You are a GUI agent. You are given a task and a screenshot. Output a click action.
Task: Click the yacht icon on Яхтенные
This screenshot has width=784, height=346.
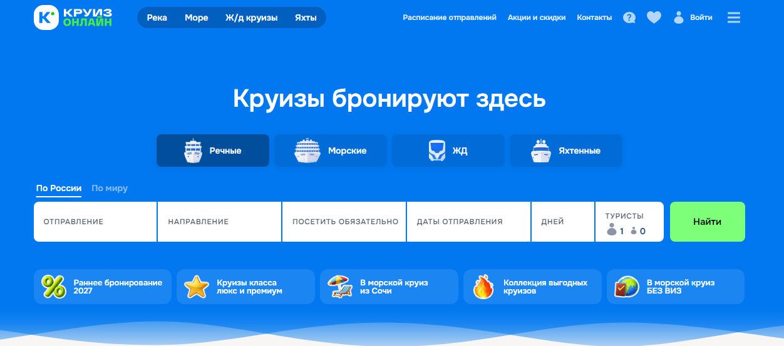coord(540,151)
